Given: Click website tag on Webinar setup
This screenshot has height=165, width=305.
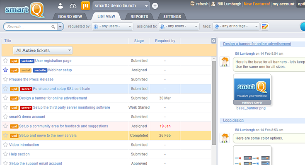Looking at the screenshot, I should pyautogui.click(x=40, y=70).
